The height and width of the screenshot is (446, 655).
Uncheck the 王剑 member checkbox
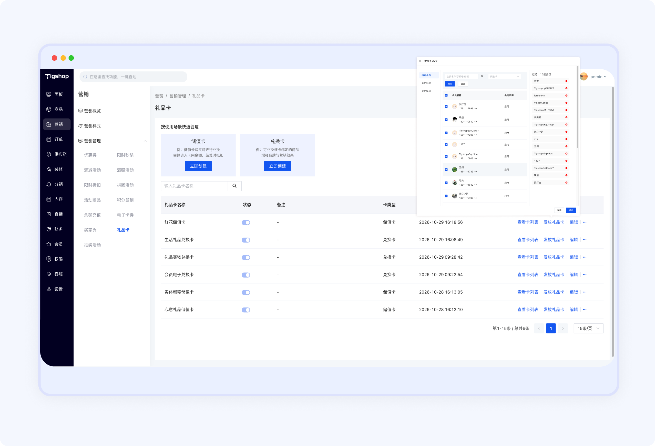(446, 169)
